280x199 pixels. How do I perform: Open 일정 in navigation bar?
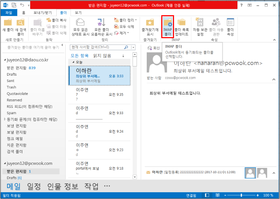tap(34, 186)
